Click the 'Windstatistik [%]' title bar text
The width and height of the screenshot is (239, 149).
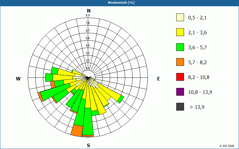tap(121, 3)
